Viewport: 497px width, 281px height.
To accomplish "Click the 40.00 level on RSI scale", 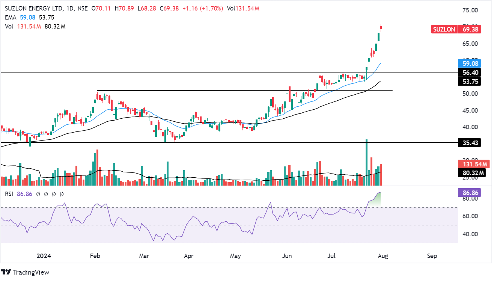I will pyautogui.click(x=469, y=234).
